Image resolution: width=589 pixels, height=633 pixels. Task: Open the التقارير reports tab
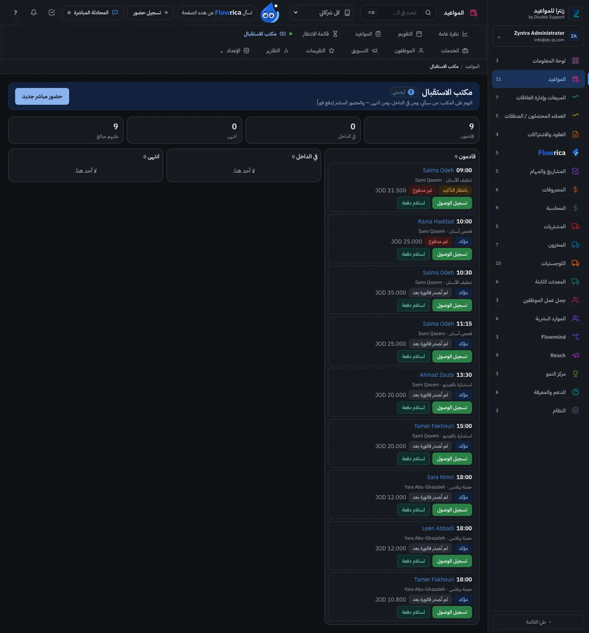(277, 51)
